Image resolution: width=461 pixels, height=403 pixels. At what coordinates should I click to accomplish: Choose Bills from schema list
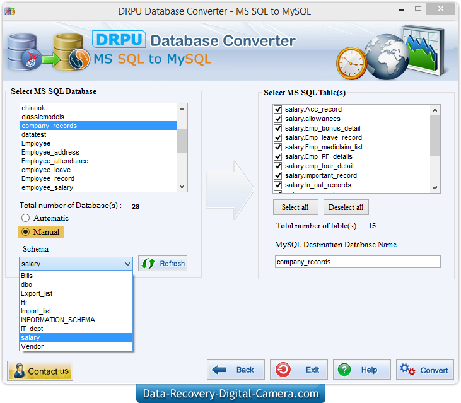76,276
